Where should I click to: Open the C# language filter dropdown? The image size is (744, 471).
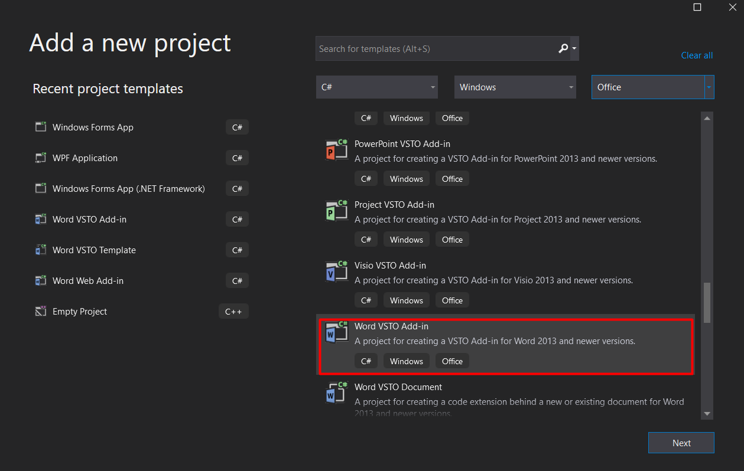pyautogui.click(x=377, y=87)
